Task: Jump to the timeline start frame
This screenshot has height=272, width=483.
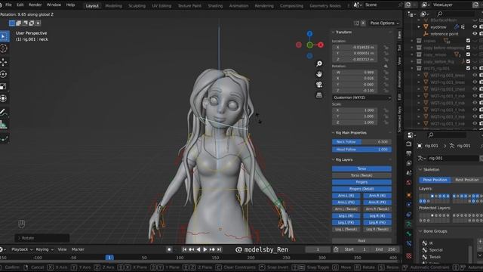Action: [x=184, y=249]
